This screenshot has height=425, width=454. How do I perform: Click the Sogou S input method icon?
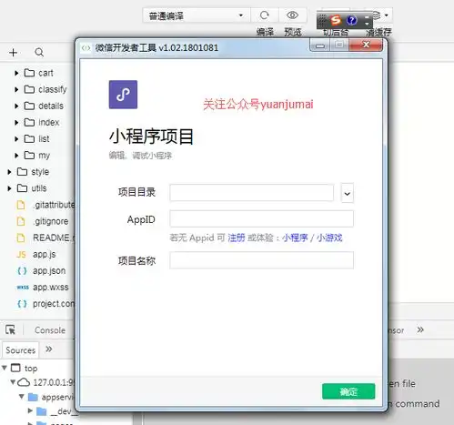coord(336,20)
